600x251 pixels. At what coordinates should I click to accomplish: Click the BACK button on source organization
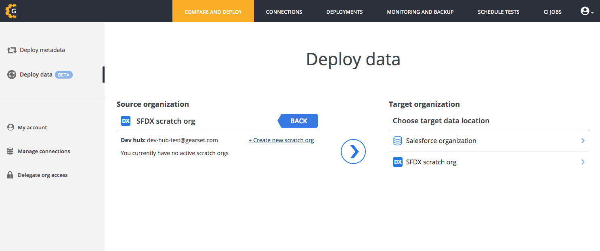pos(298,120)
